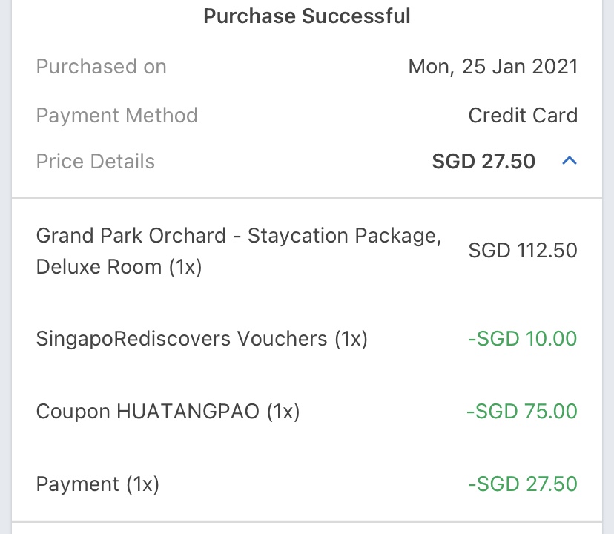Click the divider line below Payment row
The image size is (614, 534).
click(x=307, y=522)
